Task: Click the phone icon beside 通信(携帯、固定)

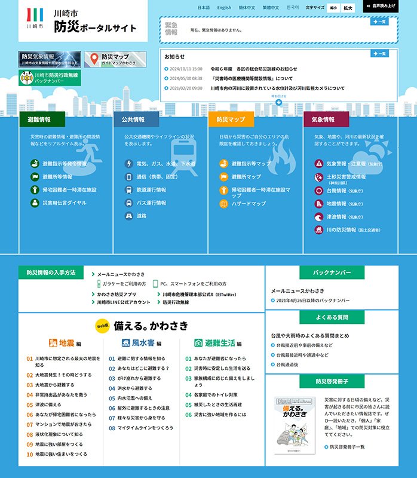Action: 129,176
